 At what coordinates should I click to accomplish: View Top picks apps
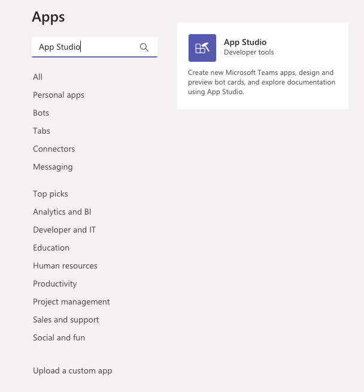click(x=50, y=194)
